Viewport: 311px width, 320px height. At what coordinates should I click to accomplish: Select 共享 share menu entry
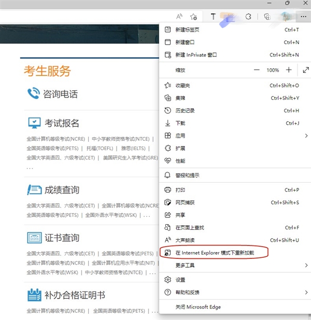(235, 215)
